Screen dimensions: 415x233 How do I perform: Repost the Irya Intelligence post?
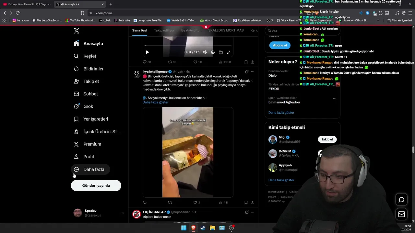[170, 202]
